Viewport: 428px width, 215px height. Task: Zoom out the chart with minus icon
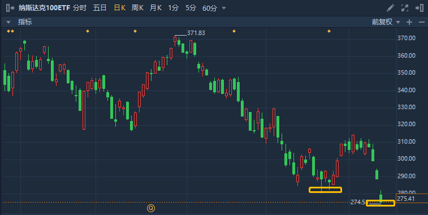(x=422, y=22)
